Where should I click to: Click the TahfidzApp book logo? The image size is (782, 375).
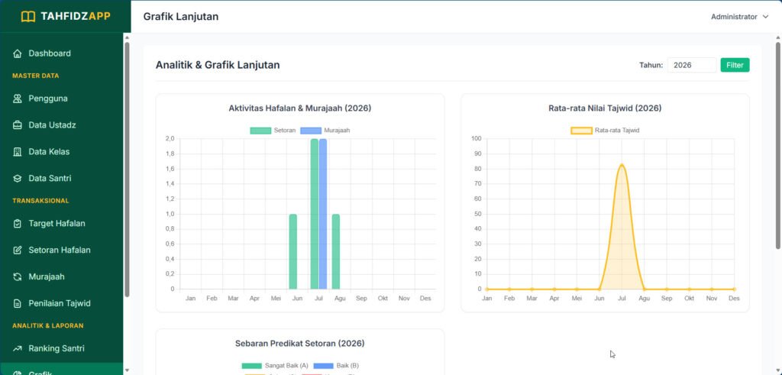[x=28, y=17]
